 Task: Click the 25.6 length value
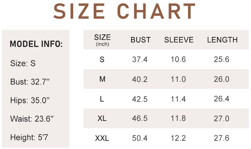pos(222,60)
